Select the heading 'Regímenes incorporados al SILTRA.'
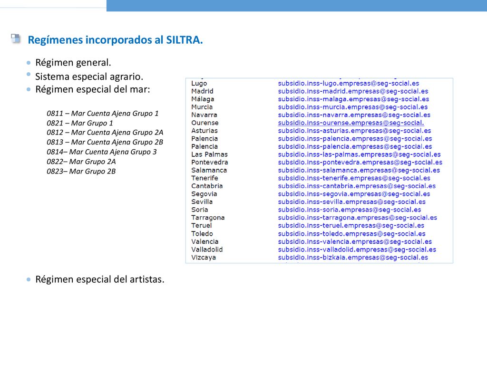 click(x=115, y=40)
